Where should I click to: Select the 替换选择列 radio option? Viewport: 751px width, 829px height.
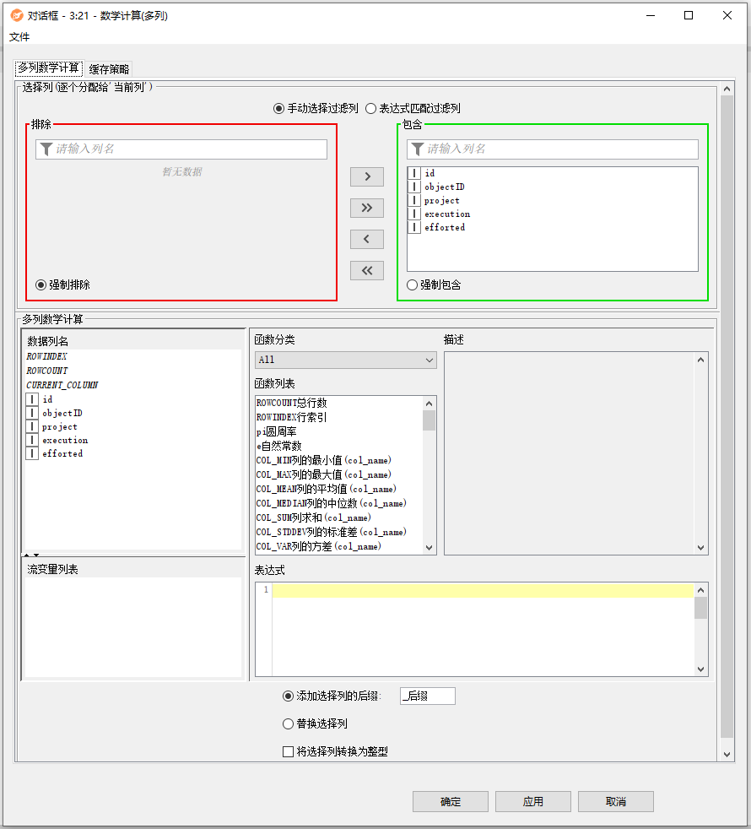pyautogui.click(x=289, y=723)
